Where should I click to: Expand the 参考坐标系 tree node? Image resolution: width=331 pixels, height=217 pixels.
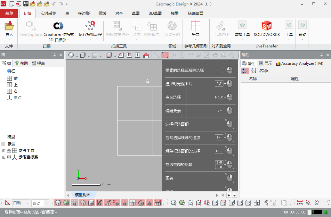pyautogui.click(x=4, y=157)
